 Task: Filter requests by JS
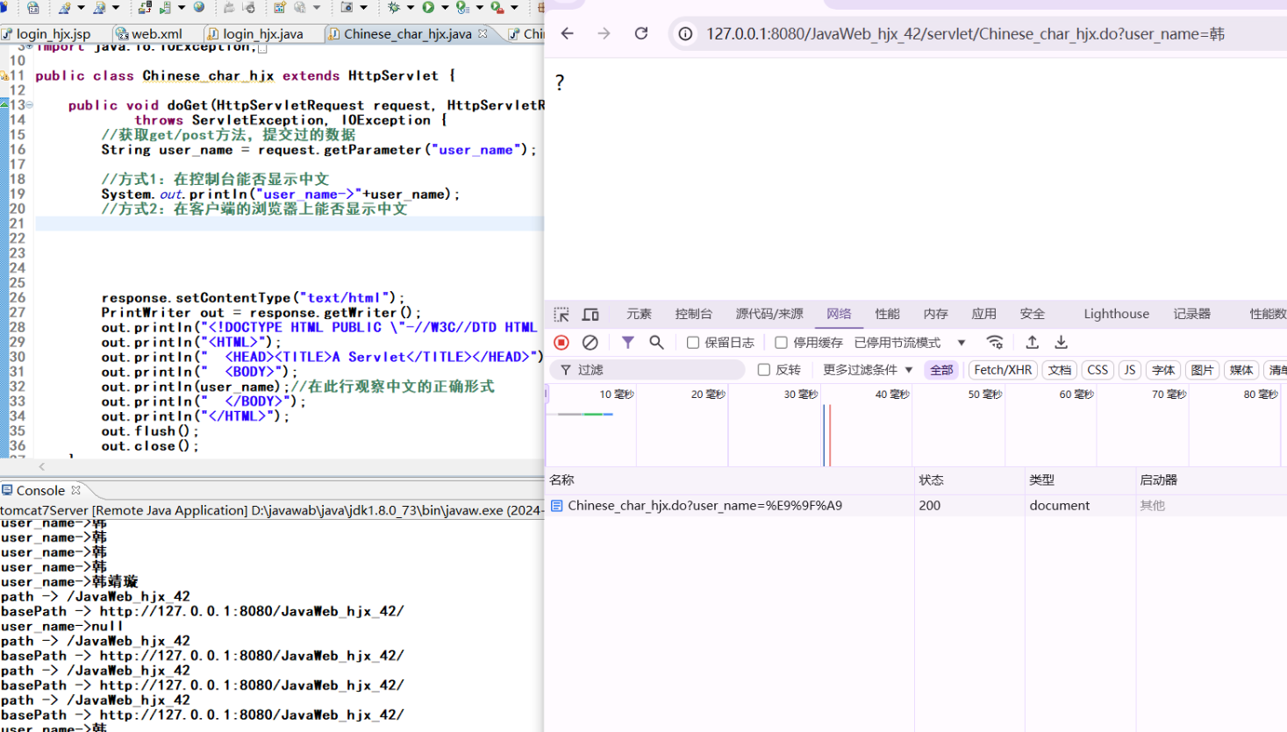1130,370
